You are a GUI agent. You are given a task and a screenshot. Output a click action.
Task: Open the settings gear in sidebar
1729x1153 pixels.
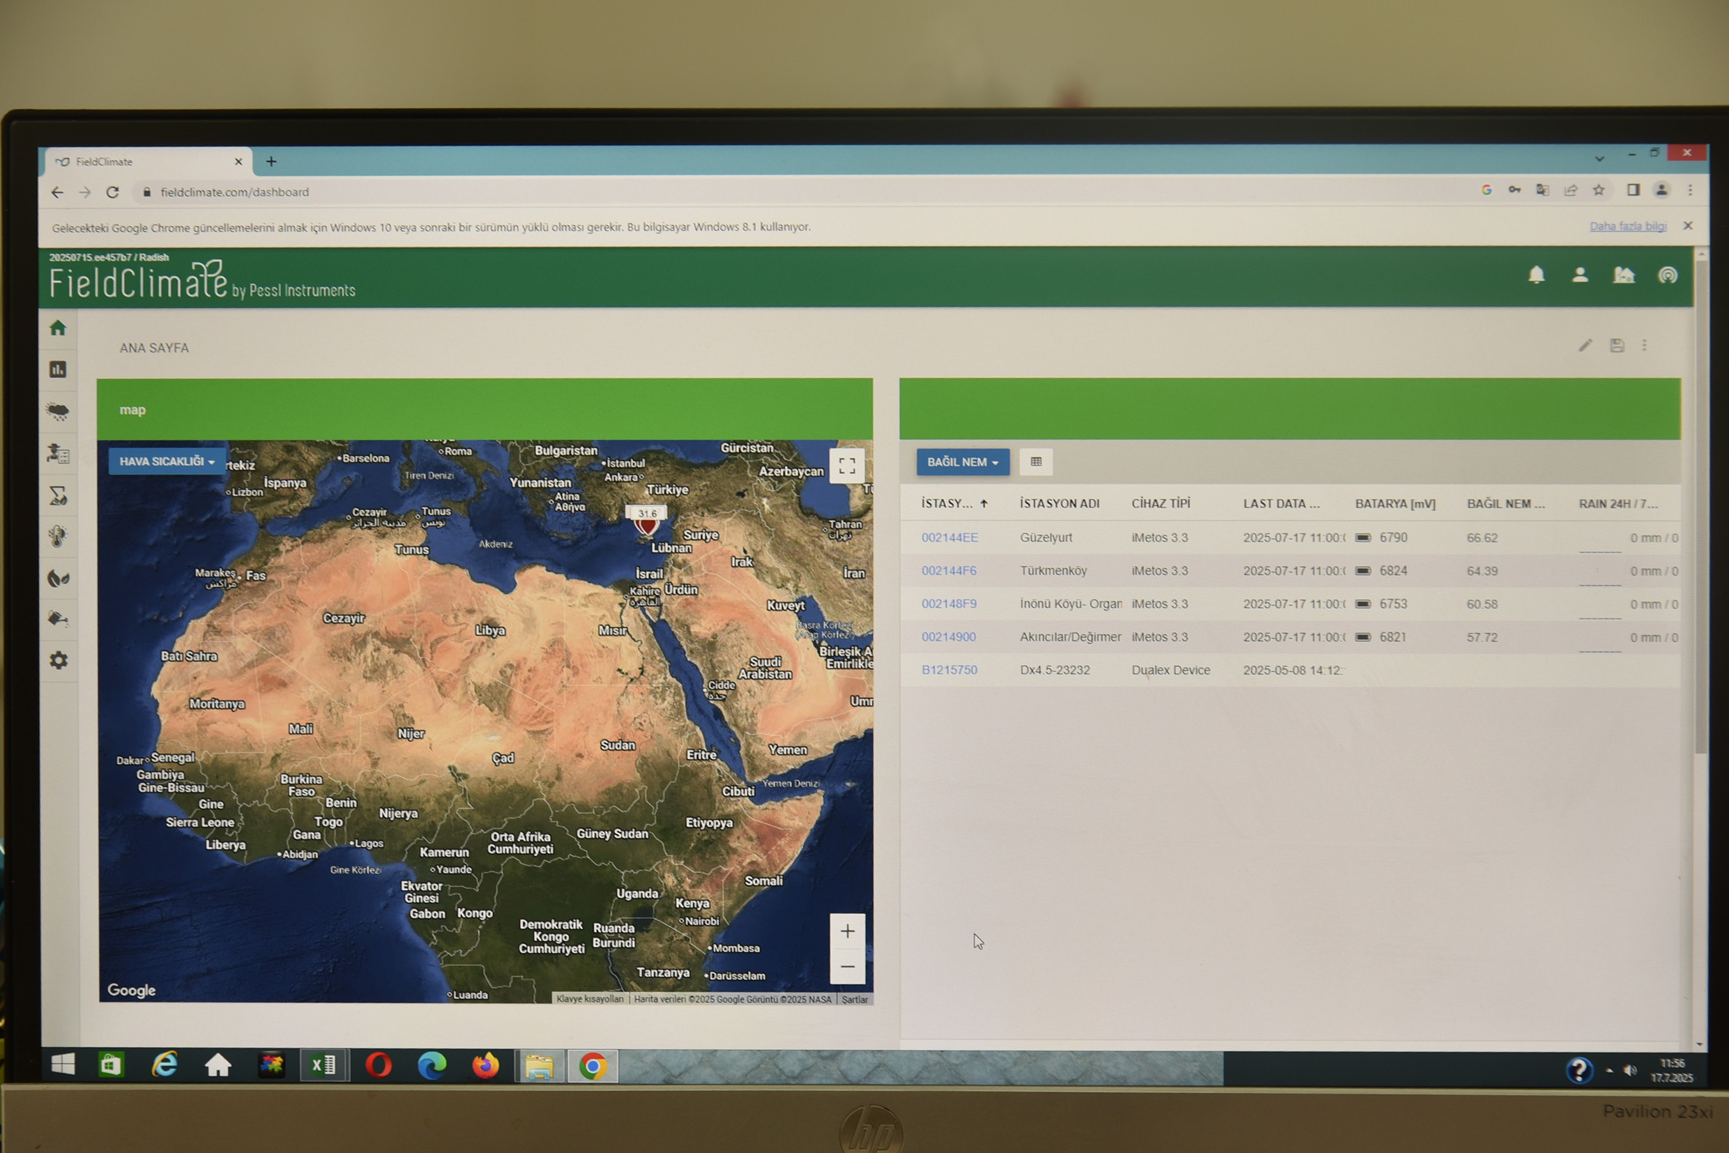tap(59, 660)
